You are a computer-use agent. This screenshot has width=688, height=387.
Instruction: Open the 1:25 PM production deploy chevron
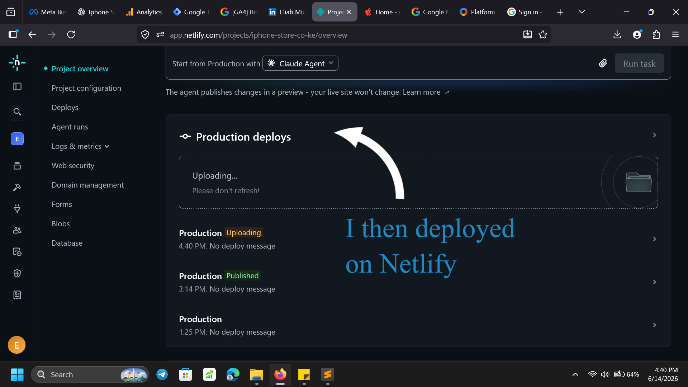tap(655, 325)
